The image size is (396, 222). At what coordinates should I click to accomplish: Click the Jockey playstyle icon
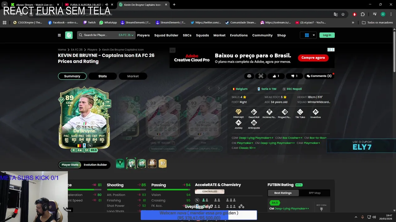point(238,123)
